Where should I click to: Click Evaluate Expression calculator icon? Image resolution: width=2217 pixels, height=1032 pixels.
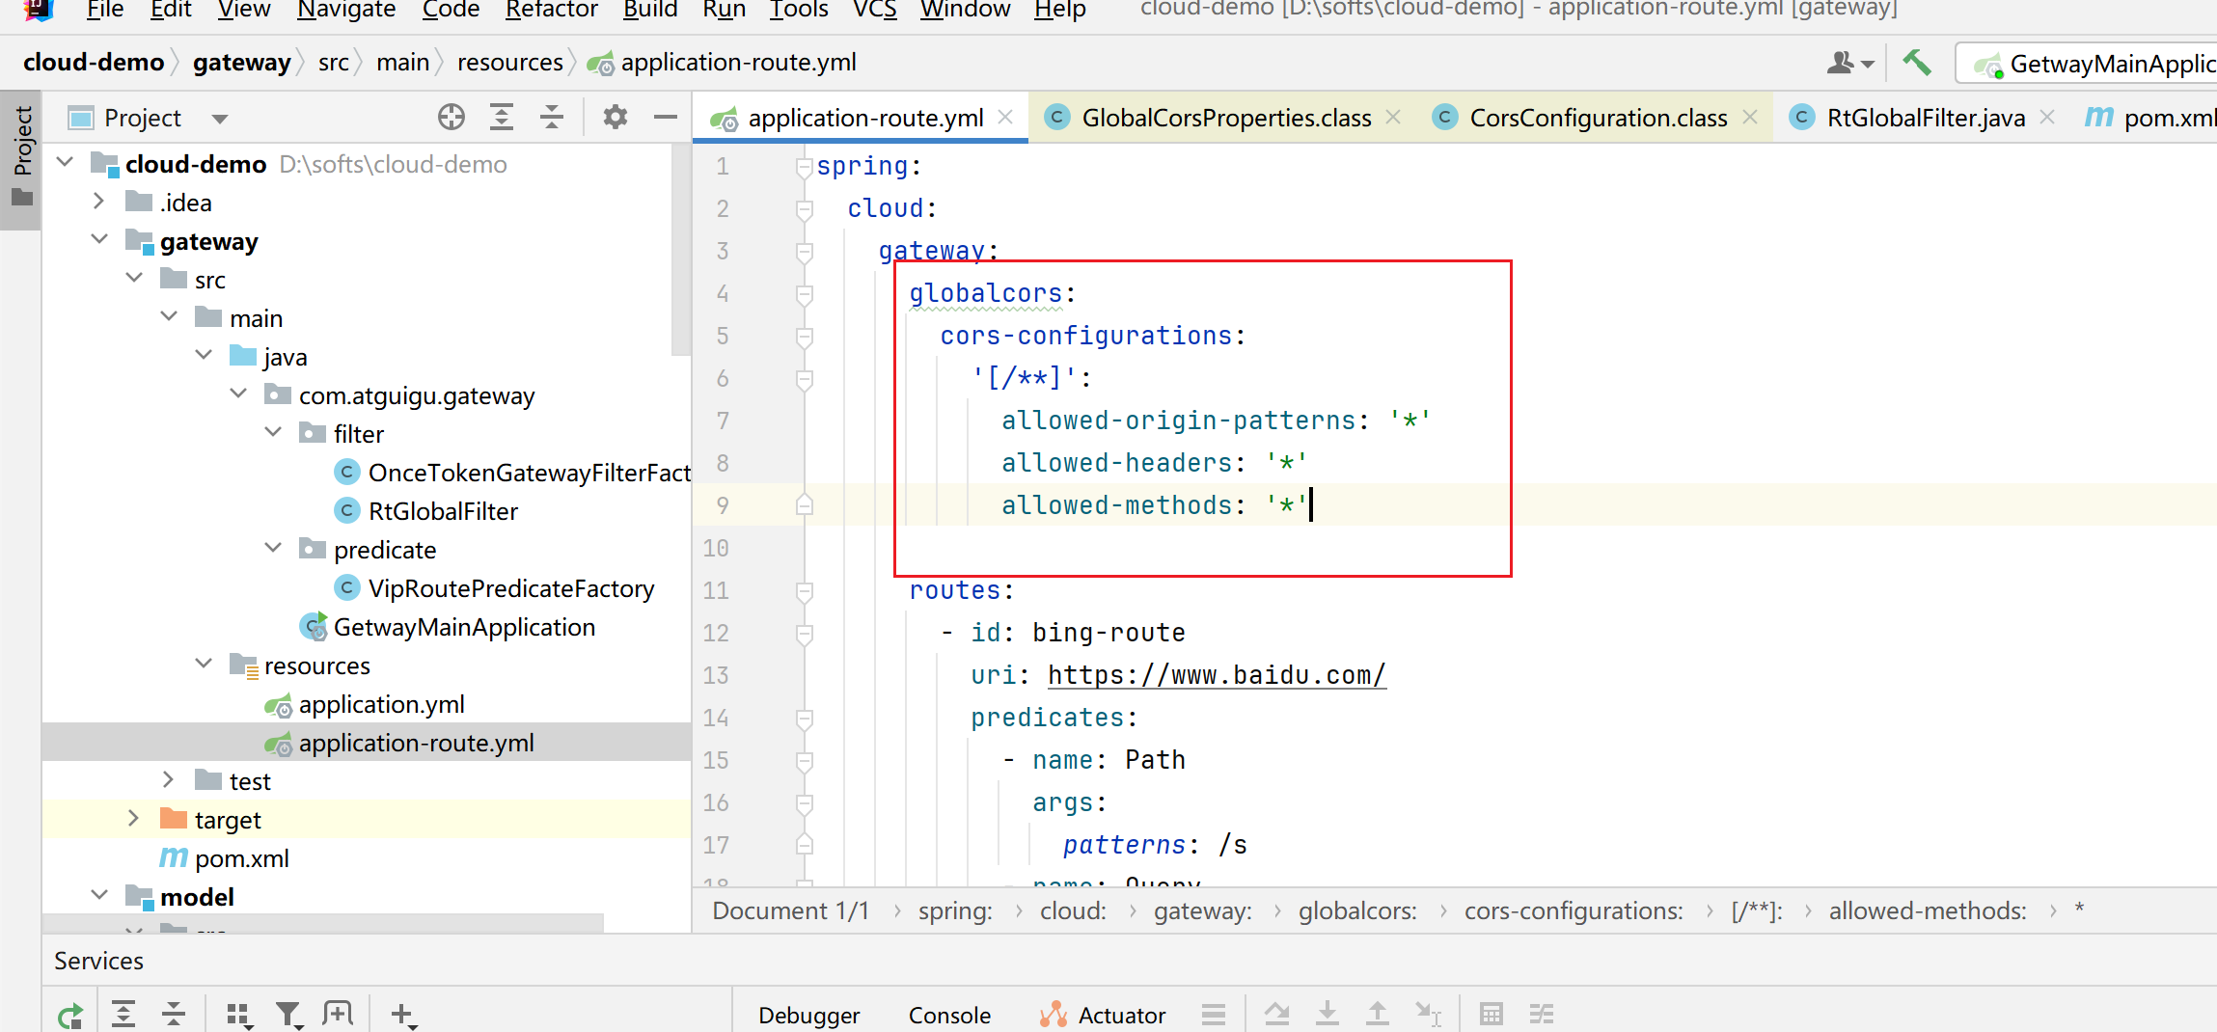[1492, 1014]
